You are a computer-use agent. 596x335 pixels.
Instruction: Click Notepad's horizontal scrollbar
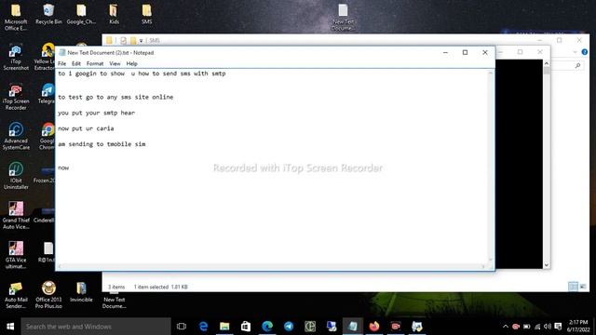tap(272, 266)
